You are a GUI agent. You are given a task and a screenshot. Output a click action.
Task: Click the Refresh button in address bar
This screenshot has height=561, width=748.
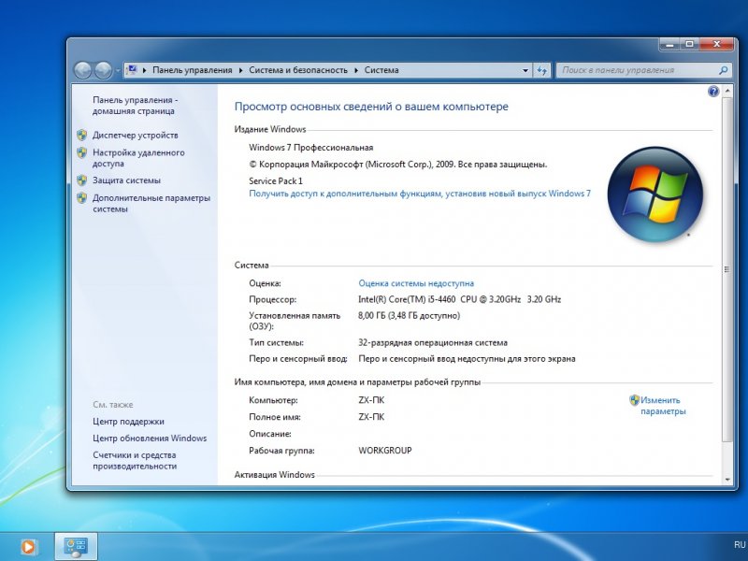(542, 70)
